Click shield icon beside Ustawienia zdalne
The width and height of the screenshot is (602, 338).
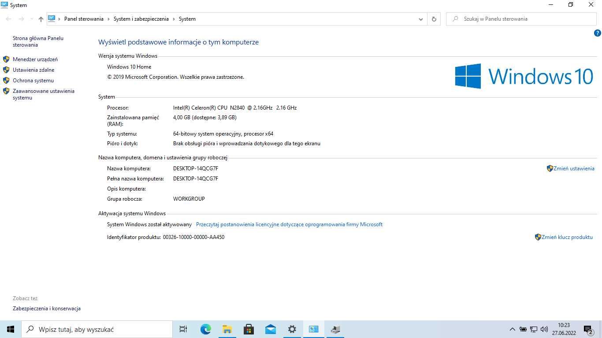(6, 70)
